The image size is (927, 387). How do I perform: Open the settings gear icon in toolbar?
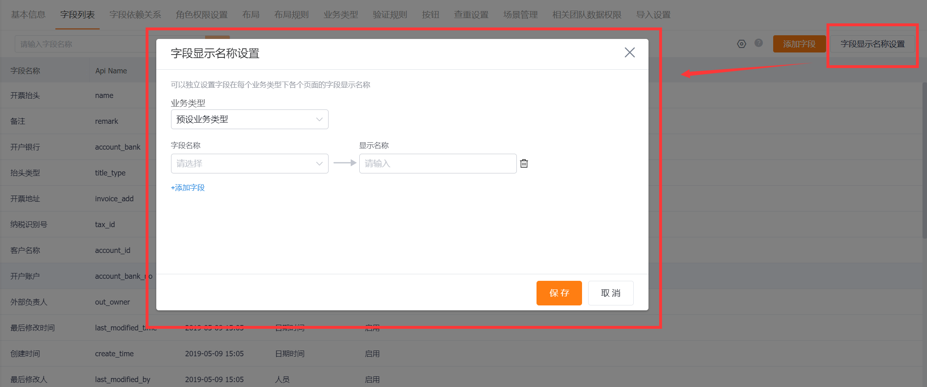[741, 44]
